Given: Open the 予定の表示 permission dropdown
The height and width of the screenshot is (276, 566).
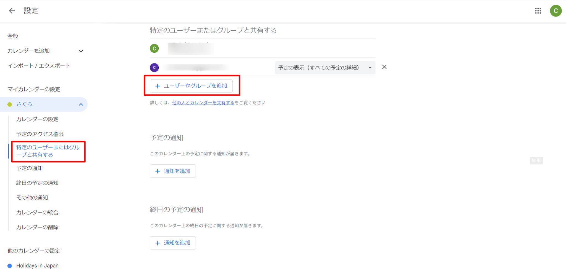Looking at the screenshot, I should click(325, 68).
